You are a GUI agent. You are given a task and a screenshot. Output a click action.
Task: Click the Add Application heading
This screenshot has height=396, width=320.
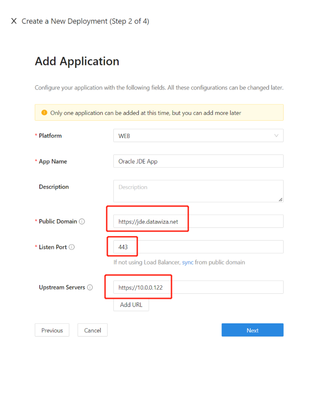pos(77,61)
